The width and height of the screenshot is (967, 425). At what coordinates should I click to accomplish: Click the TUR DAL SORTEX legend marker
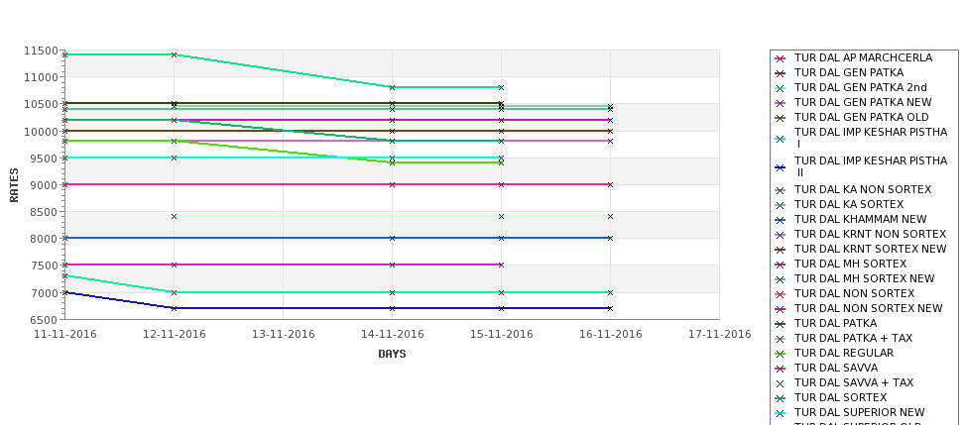[781, 398]
